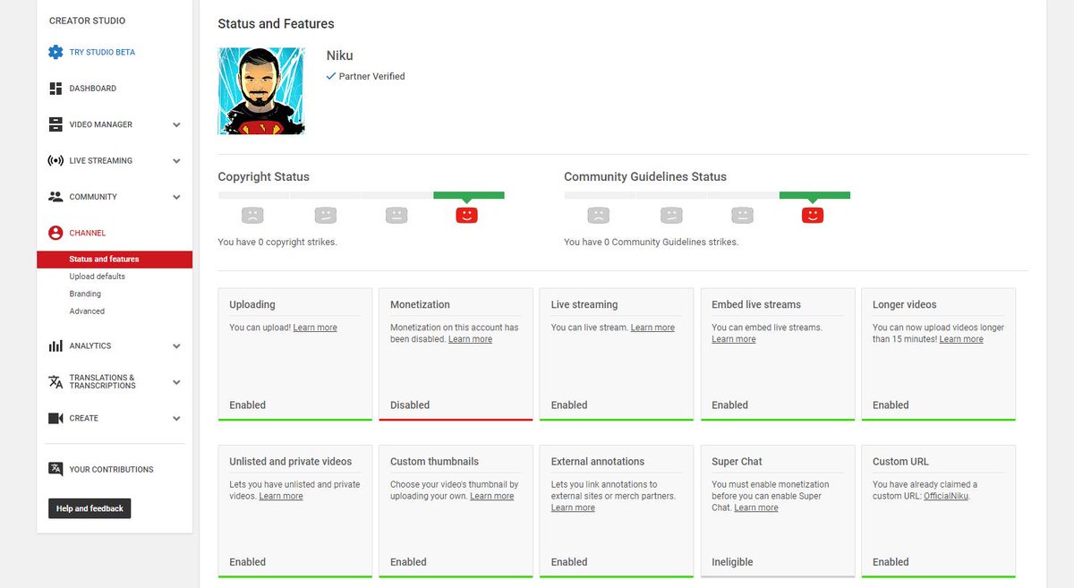Click Learn more in Super Chat card
The height and width of the screenshot is (588, 1074).
756,507
